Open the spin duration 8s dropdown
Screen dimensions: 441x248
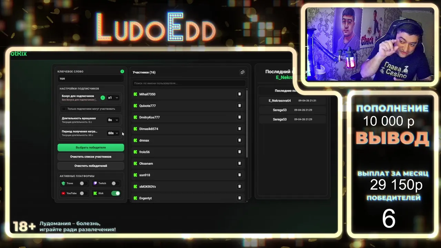pos(113,120)
